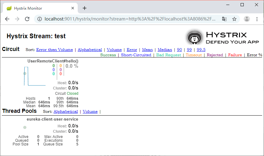264x156 pixels.
Task: Sort thread pools Alphabetical
Action: [x=66, y=112]
